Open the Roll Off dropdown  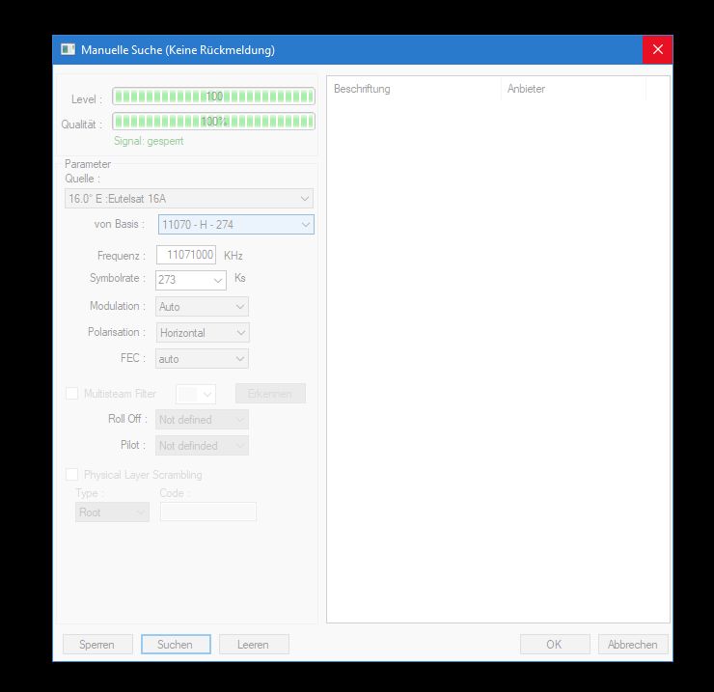[202, 420]
